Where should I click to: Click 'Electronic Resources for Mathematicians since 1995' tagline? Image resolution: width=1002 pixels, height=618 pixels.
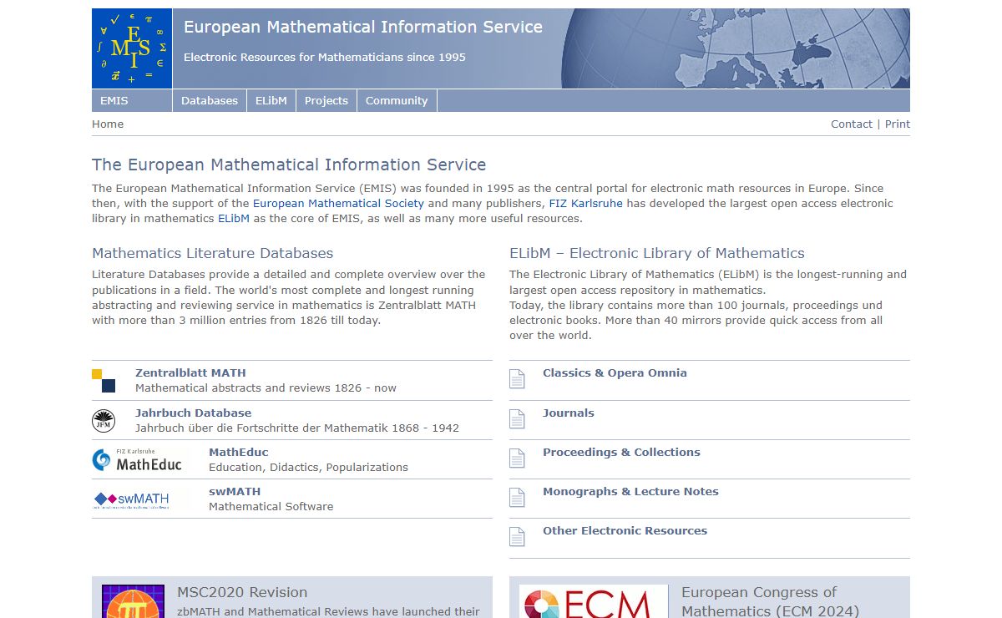coord(325,57)
